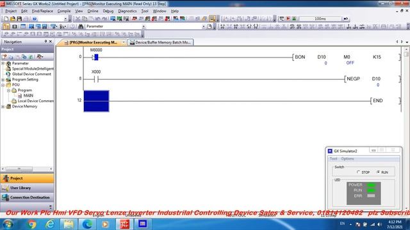This screenshot has height=230, width=410.
Task: Click the New Data icon in Project panel
Action: point(4,57)
